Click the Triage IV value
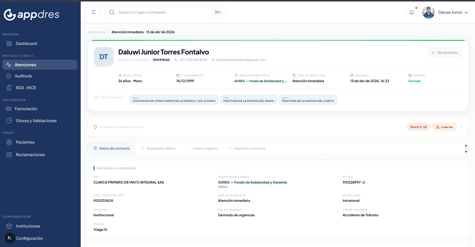The height and width of the screenshot is (247, 475). [100, 230]
